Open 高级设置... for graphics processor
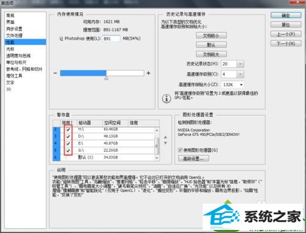This screenshot has height=233, width=306. pos(193,158)
